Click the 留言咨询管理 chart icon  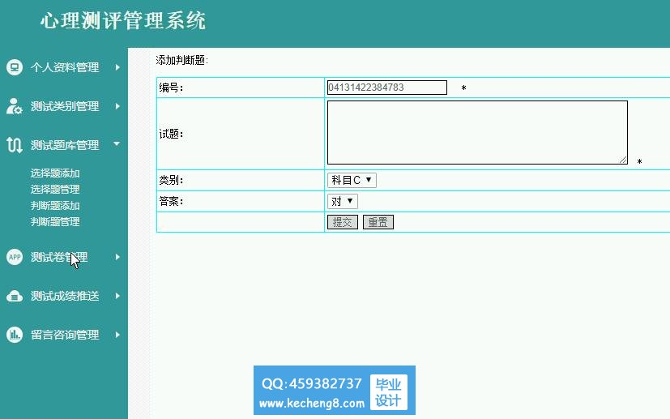[14, 335]
